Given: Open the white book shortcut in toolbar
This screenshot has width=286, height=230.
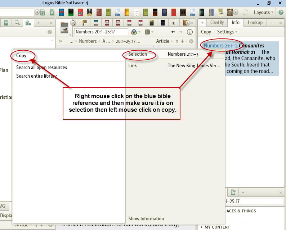Looking at the screenshot, I should coord(136,12).
